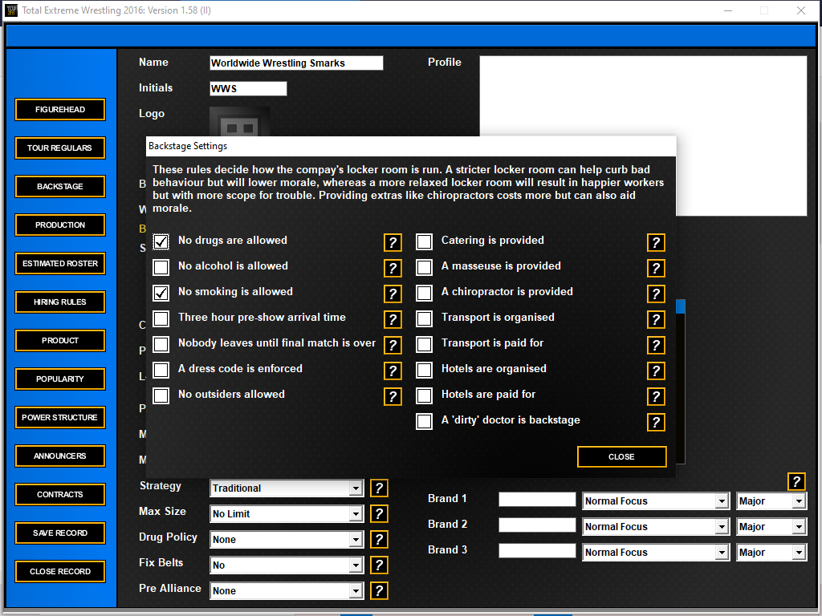822x616 pixels.
Task: Go to Power Structure section
Action: tap(60, 417)
